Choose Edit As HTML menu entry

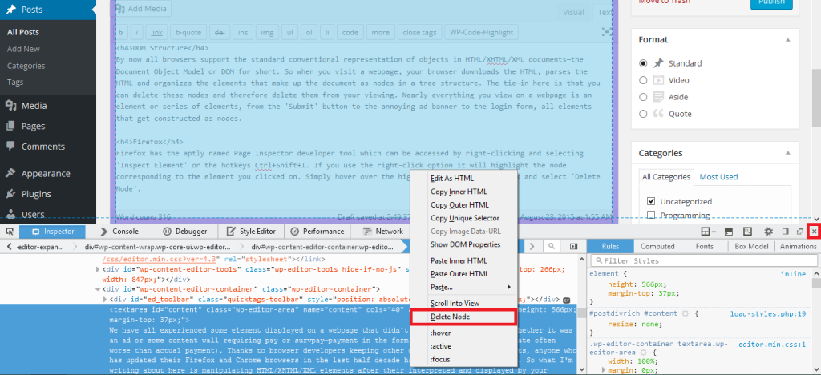[x=463, y=179]
